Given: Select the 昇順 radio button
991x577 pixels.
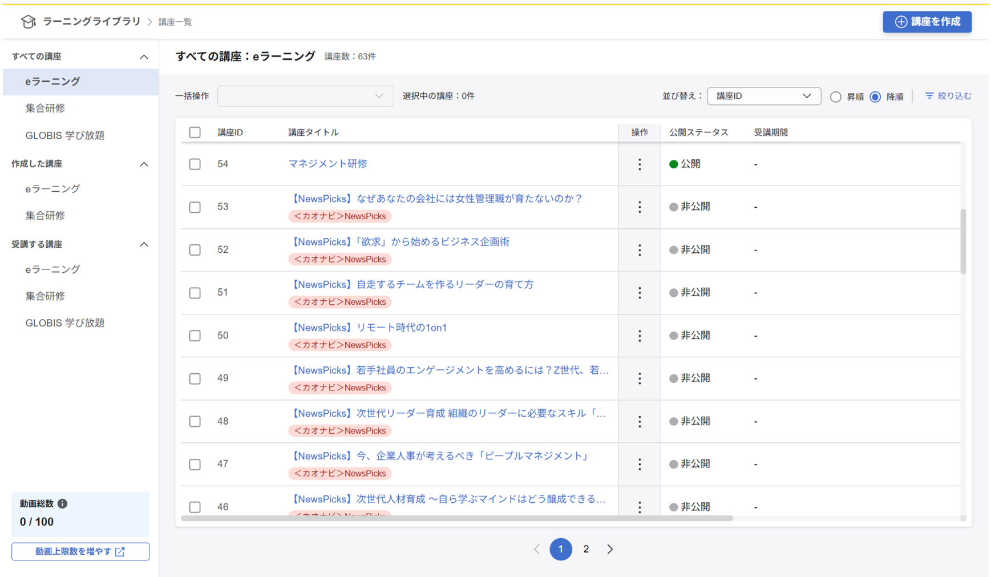Looking at the screenshot, I should click(835, 96).
